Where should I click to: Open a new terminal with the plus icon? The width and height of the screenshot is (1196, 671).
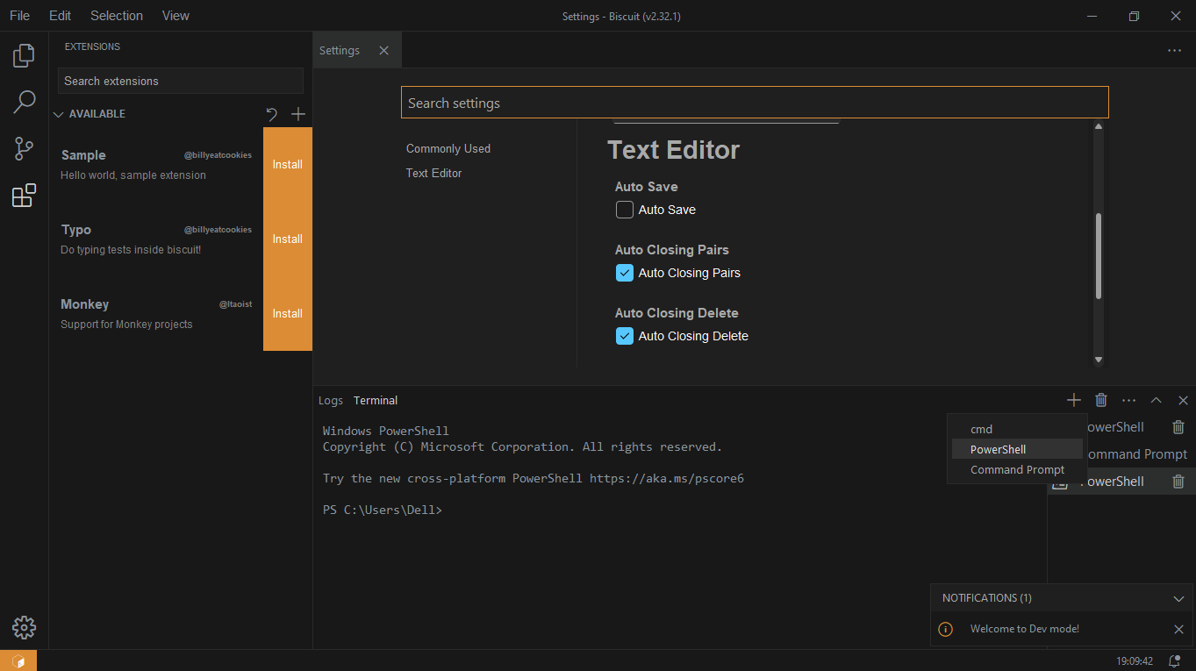pos(1073,400)
